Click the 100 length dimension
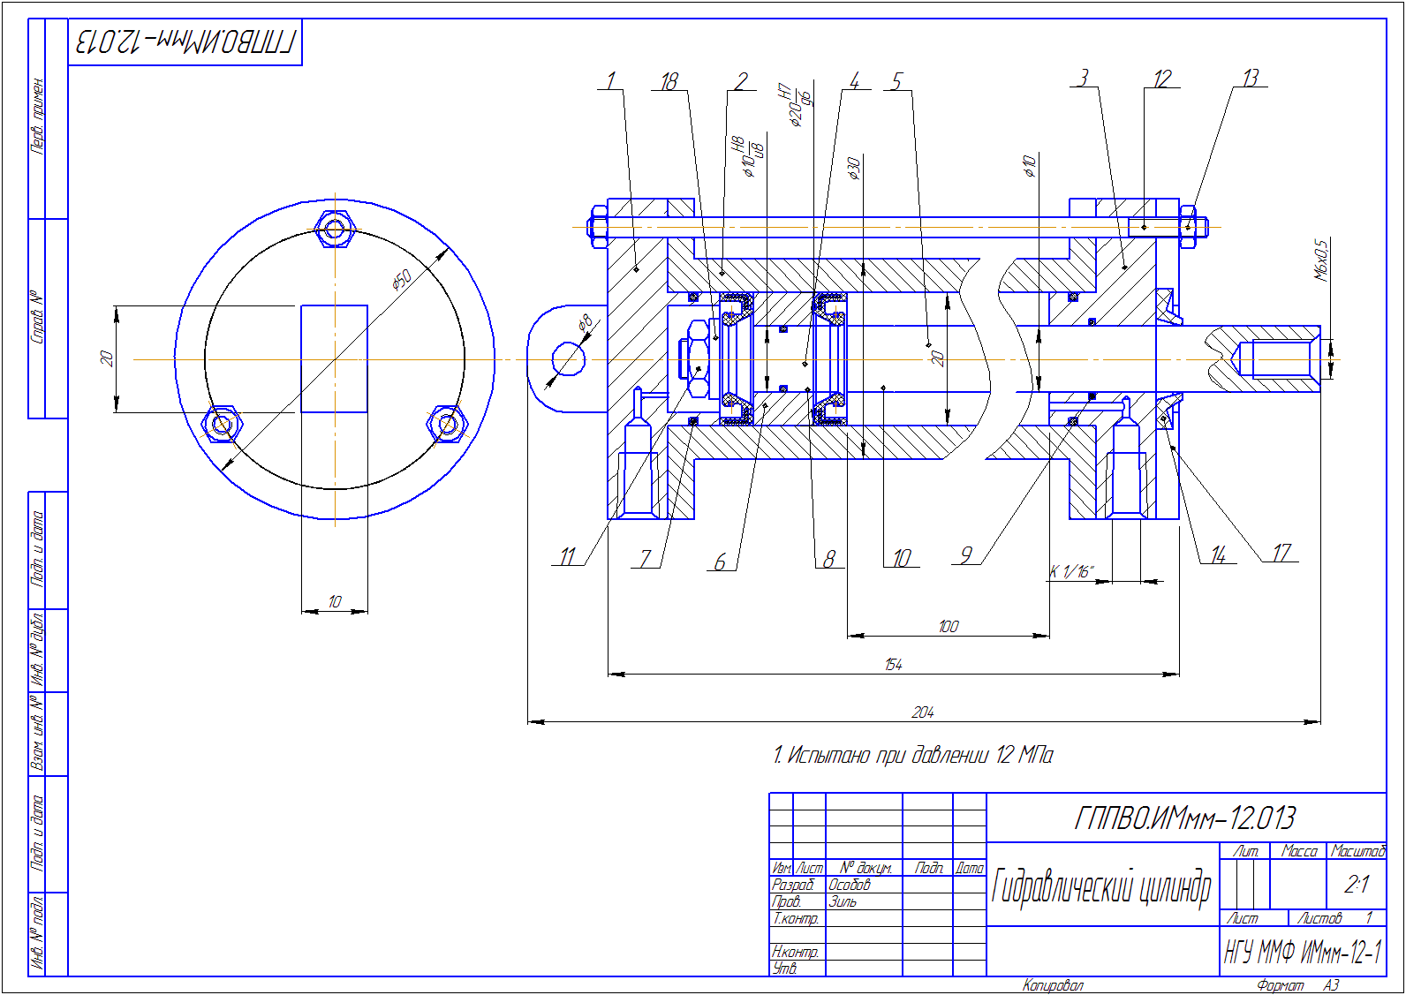The image size is (1406, 995). pyautogui.click(x=948, y=626)
